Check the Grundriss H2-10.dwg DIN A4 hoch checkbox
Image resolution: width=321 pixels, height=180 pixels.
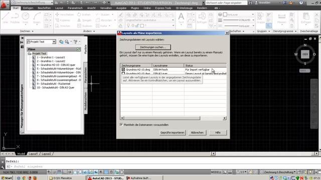pos(123,69)
